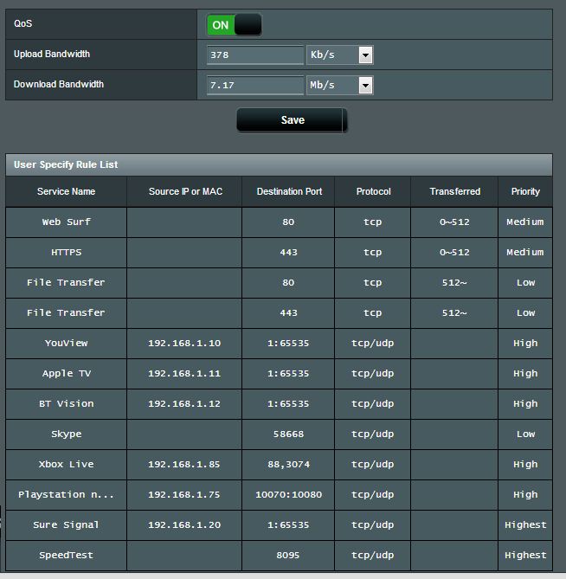Click the Source IP or MAC column header
The image size is (566, 579).
tap(184, 191)
